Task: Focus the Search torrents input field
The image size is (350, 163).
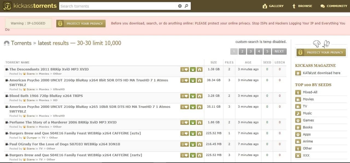Action: point(118,6)
